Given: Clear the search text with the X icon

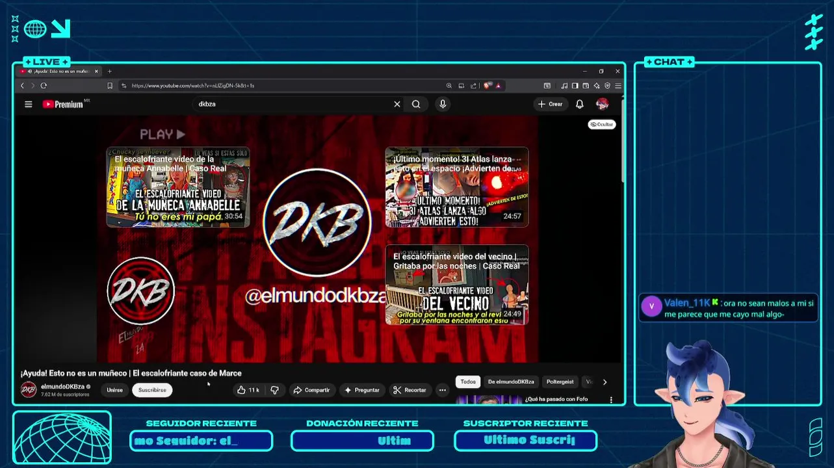Looking at the screenshot, I should [x=397, y=104].
